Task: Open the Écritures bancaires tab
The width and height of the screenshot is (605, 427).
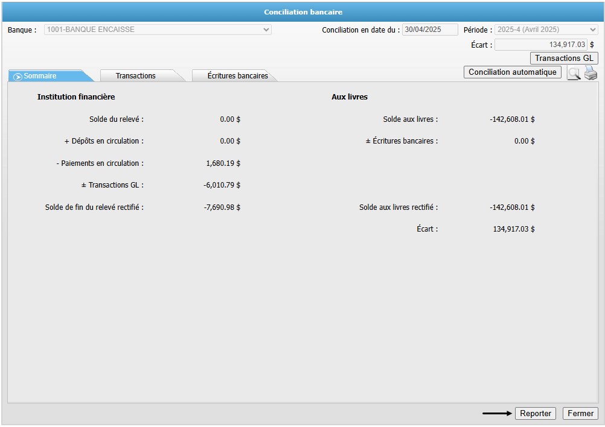Action: point(237,76)
